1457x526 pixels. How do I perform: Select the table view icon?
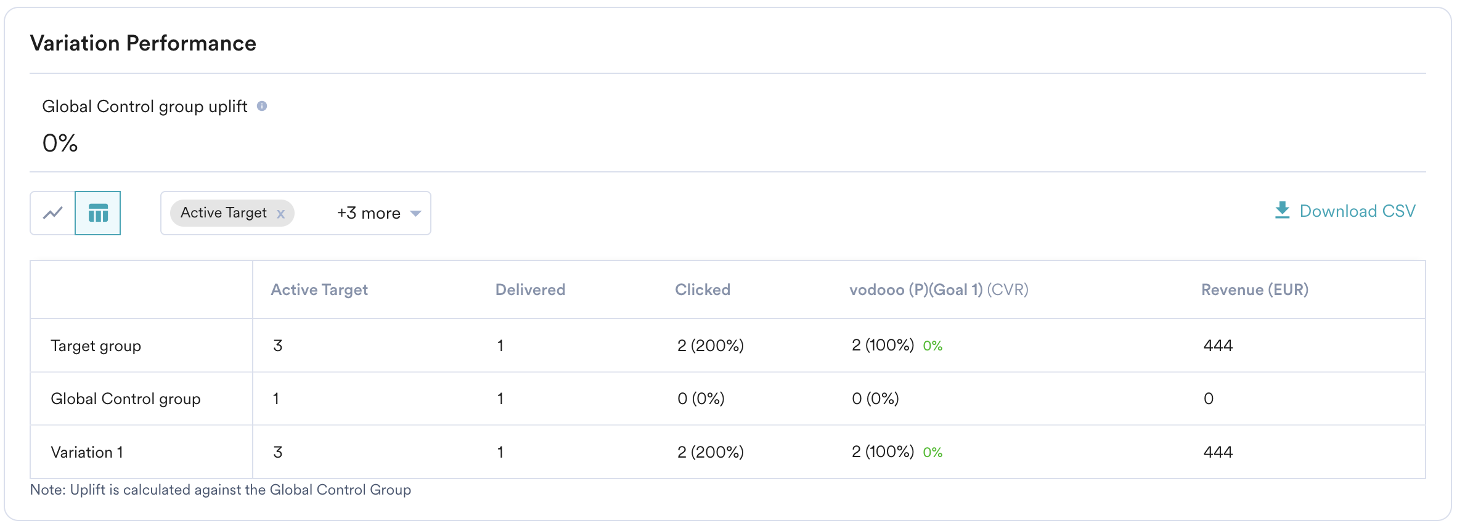[x=99, y=212]
